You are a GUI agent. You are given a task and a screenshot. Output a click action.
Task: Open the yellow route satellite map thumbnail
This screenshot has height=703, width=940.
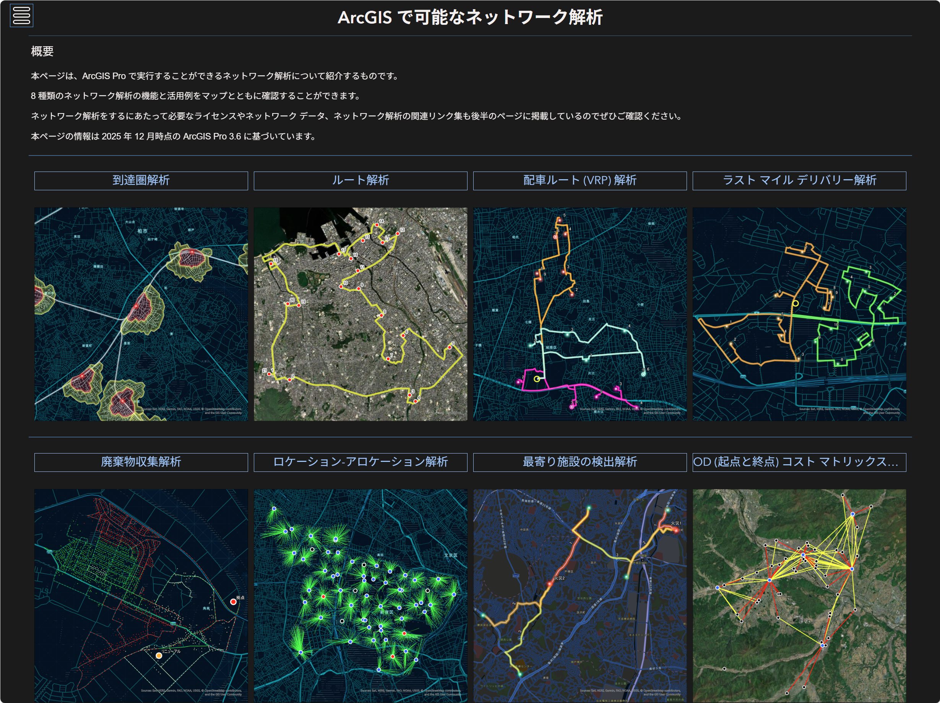coord(360,314)
